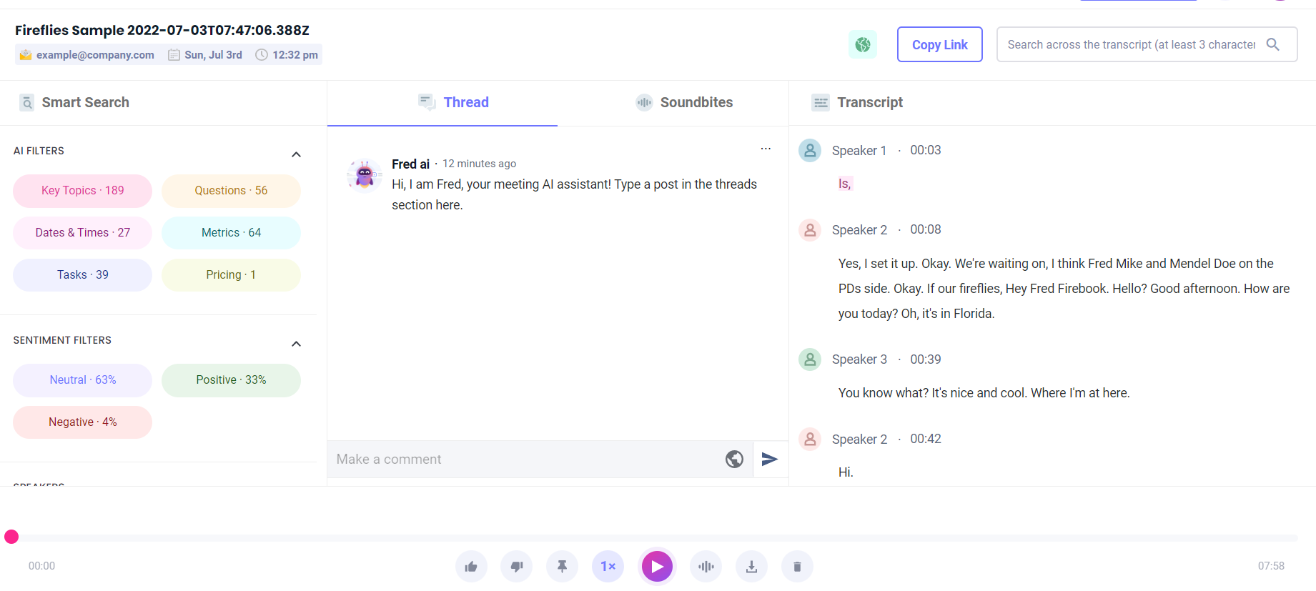
Task: Click the email envelope icon
Action: click(x=26, y=55)
